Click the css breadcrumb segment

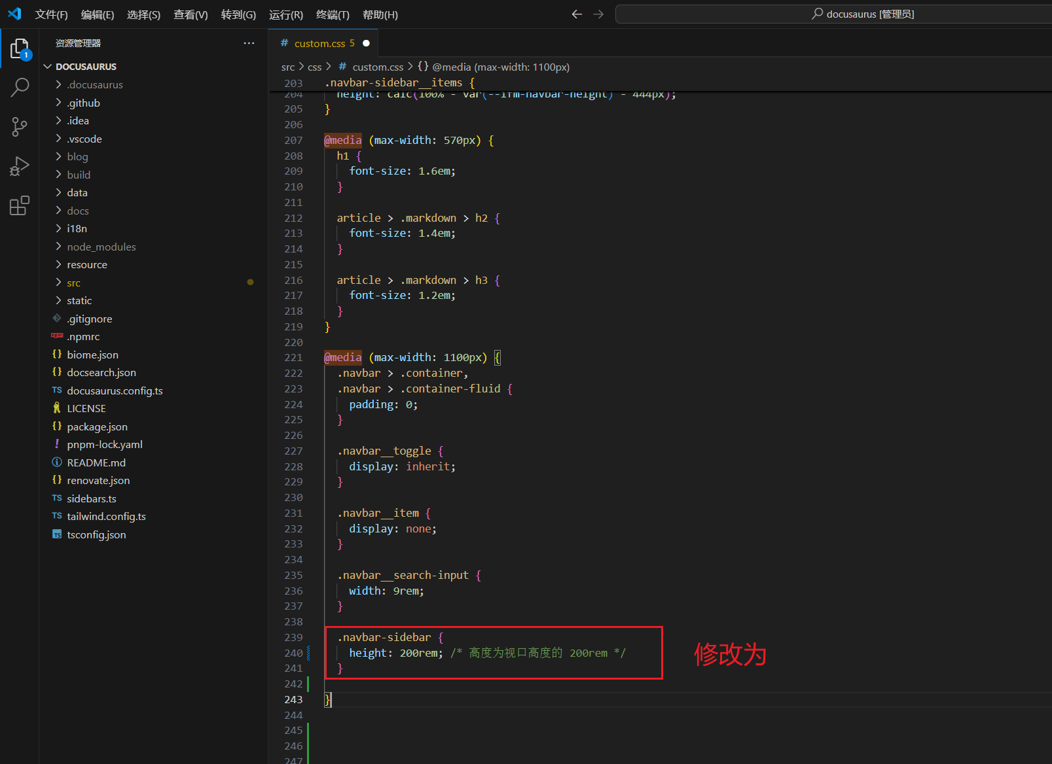tap(315, 67)
